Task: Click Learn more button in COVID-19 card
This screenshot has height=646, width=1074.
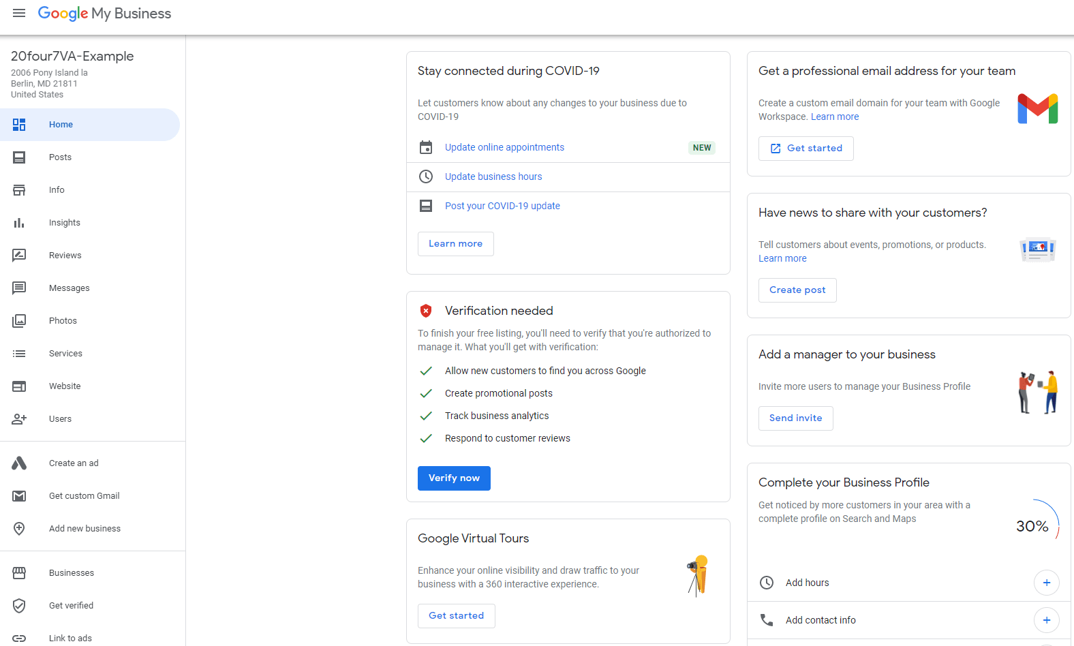Action: tap(455, 244)
